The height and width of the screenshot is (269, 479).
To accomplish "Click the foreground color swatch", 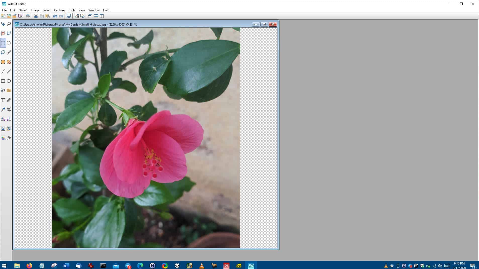I will [3, 138].
